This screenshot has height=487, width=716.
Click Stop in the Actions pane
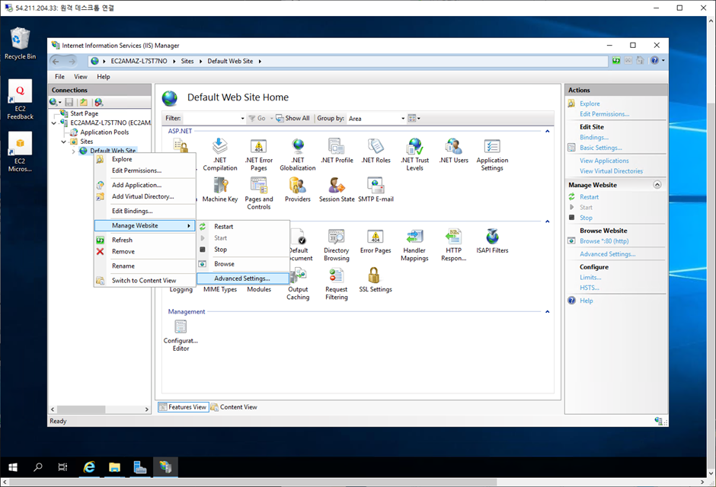click(586, 218)
